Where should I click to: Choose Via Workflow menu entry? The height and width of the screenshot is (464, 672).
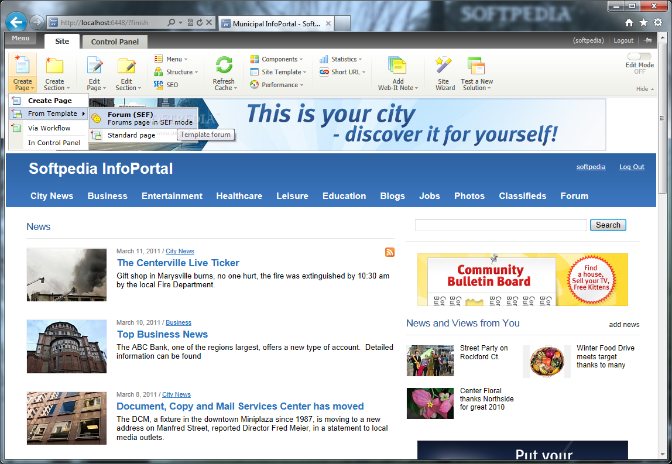[x=49, y=128]
